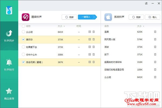Delete 温柔 from system ringtones
This screenshot has width=162, height=108.
coord(155,32)
